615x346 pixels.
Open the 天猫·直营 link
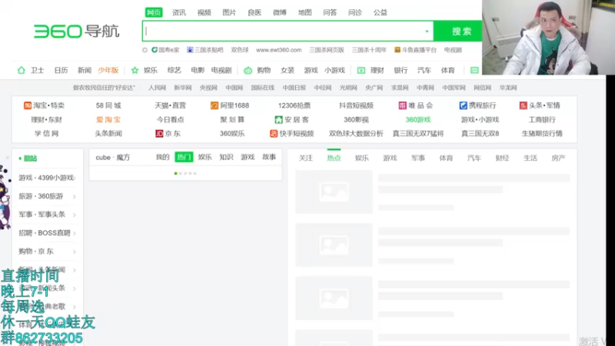[x=170, y=105]
